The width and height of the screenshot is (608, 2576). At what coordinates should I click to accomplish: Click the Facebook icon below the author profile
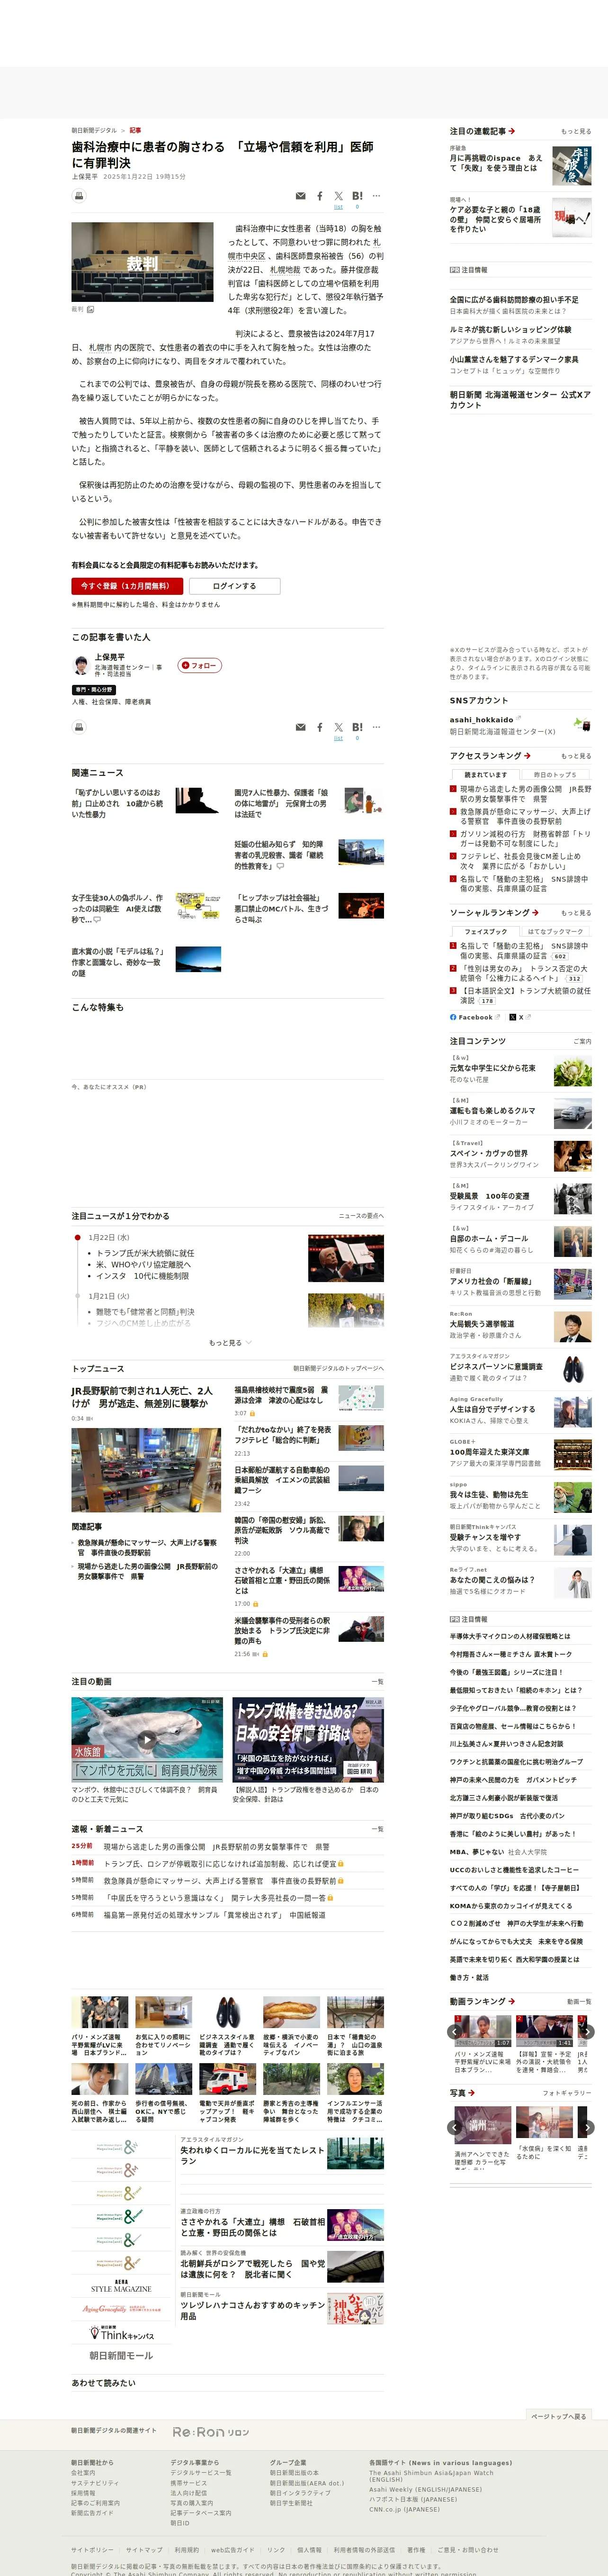click(320, 727)
